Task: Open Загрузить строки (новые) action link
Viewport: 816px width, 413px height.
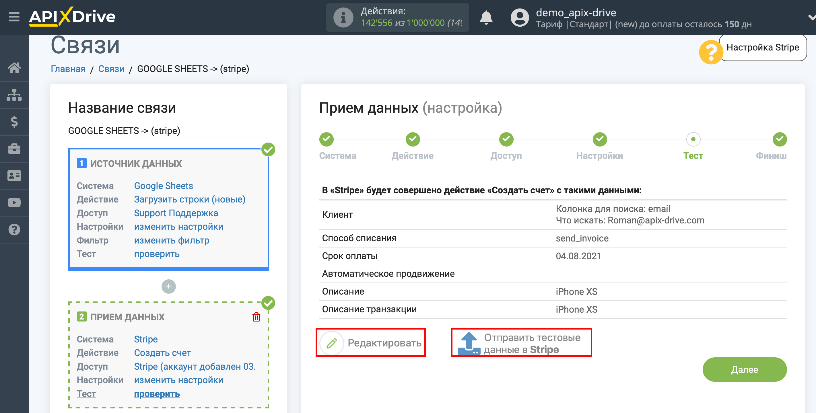Action: [x=189, y=199]
